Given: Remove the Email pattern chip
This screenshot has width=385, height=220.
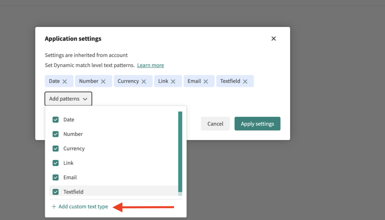Looking at the screenshot, I should pos(206,81).
